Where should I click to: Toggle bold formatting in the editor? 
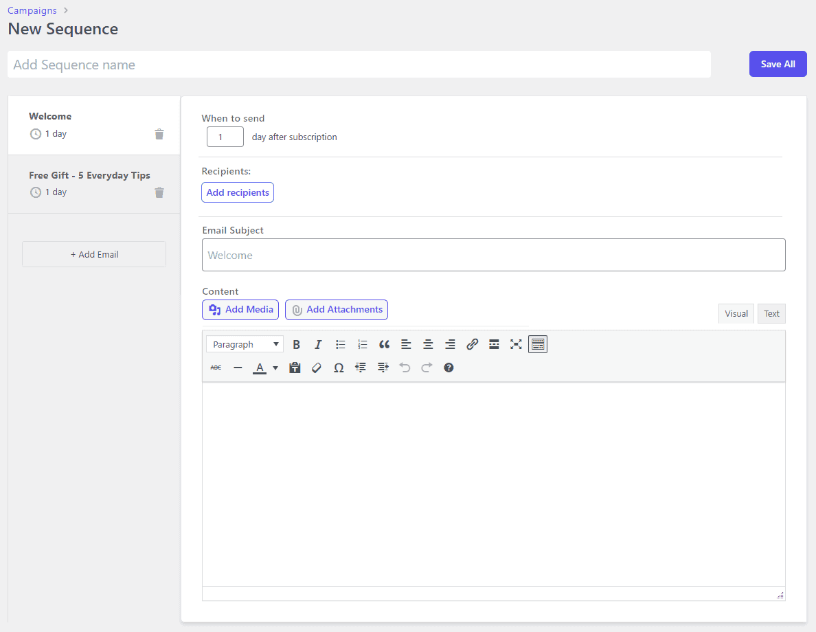coord(297,345)
